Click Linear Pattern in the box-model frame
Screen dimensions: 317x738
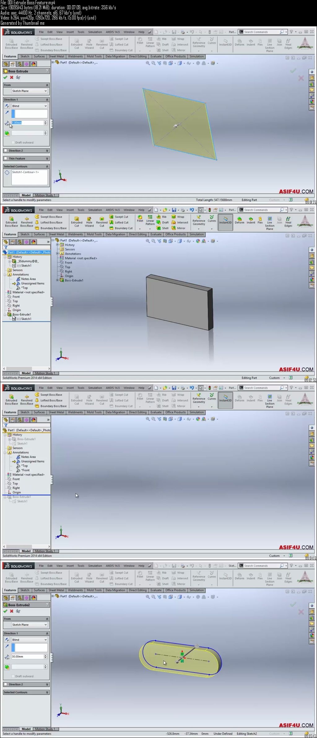(x=150, y=220)
